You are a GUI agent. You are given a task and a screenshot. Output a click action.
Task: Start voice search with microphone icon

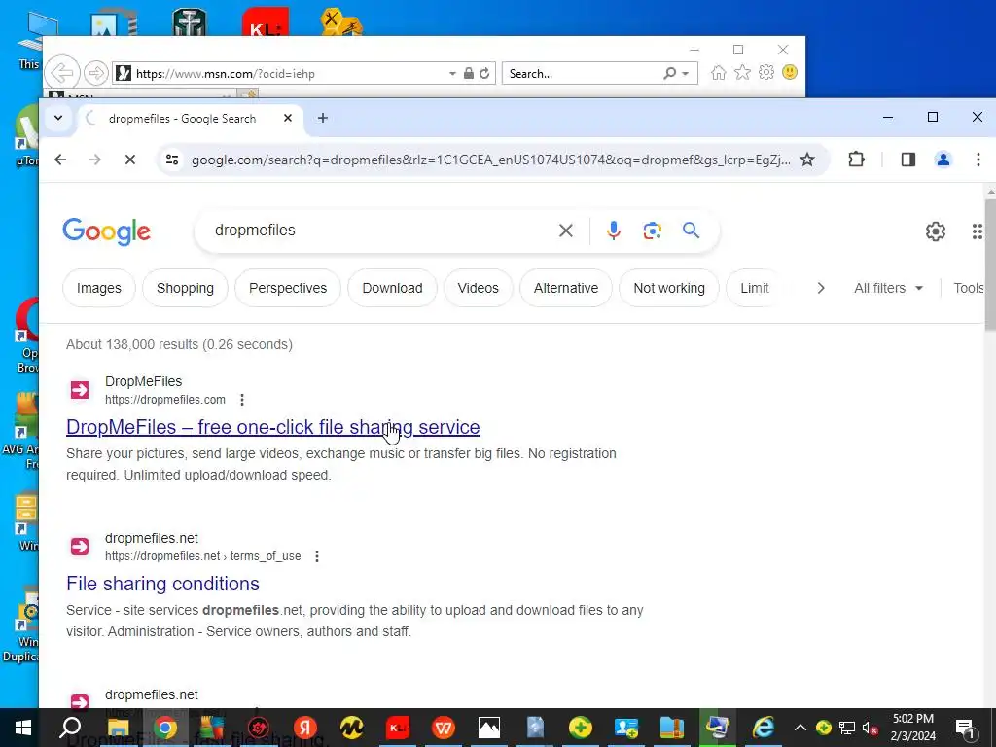tap(614, 231)
